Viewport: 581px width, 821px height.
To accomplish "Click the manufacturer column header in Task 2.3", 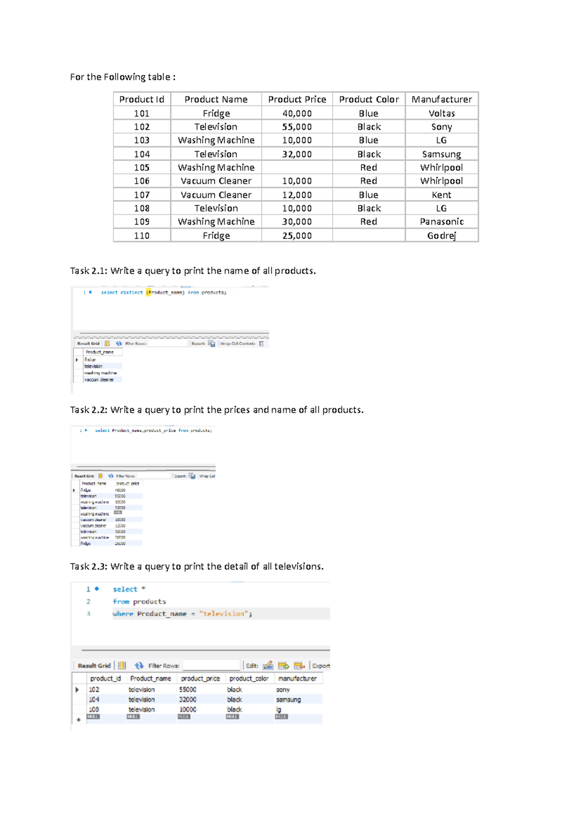I will 297,679.
